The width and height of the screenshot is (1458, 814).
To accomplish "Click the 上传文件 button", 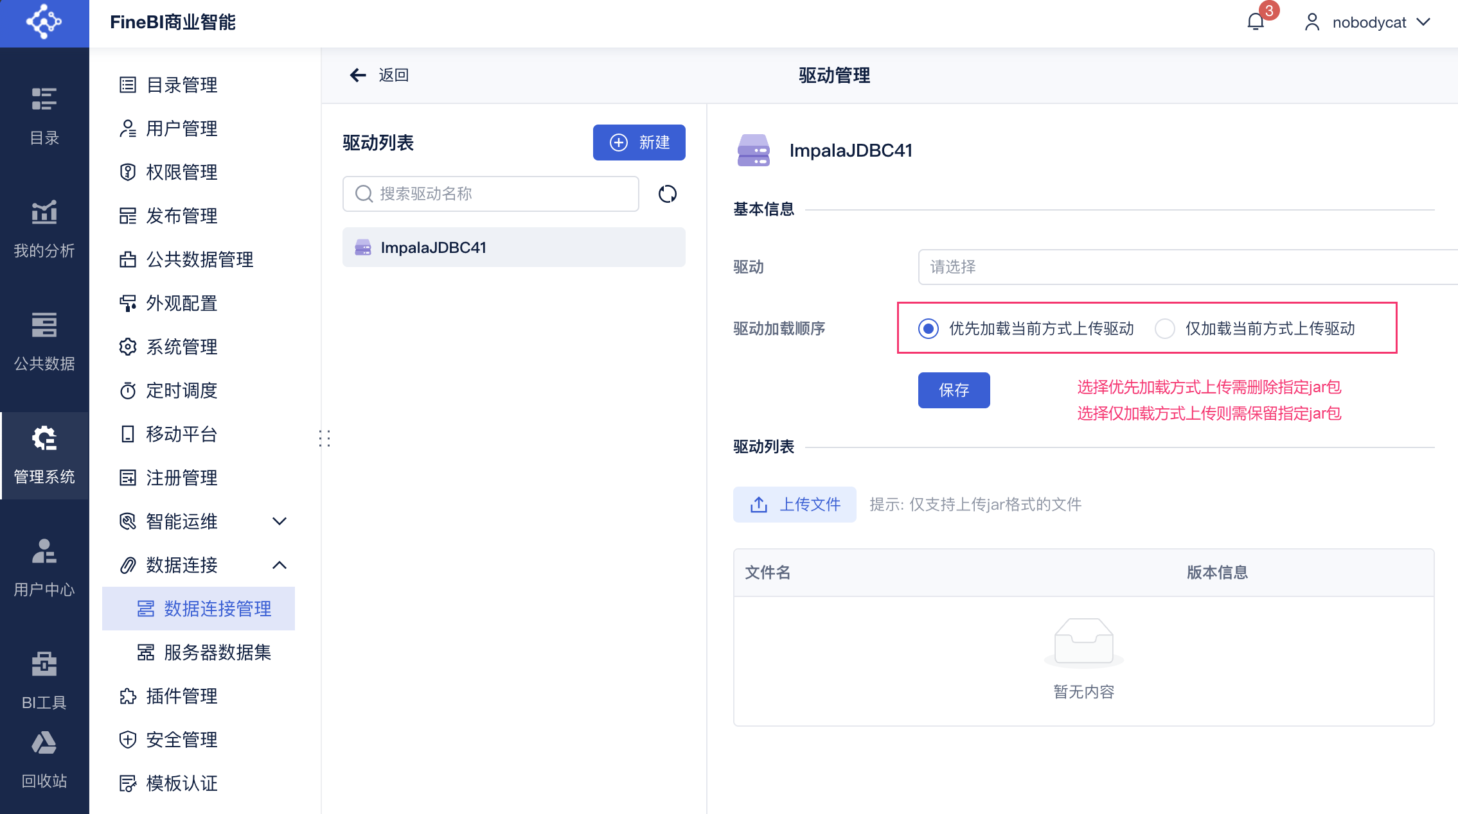I will click(x=794, y=505).
